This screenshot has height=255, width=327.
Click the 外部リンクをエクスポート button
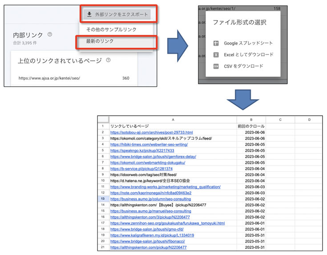pyautogui.click(x=117, y=14)
